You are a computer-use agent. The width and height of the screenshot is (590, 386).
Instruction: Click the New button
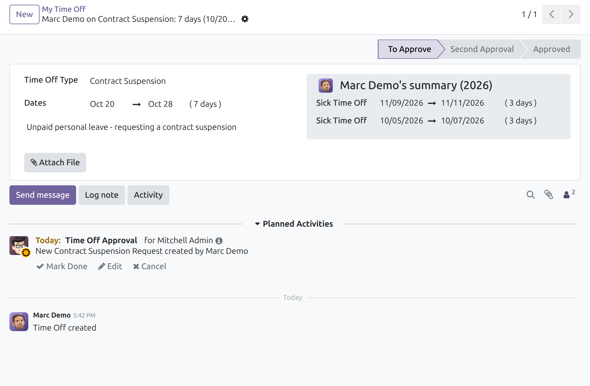pos(24,14)
